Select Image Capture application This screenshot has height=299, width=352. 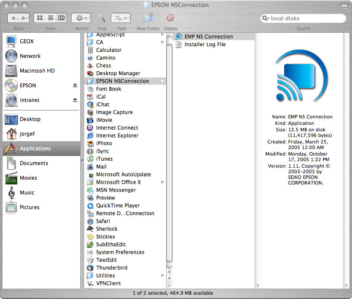coord(125,112)
